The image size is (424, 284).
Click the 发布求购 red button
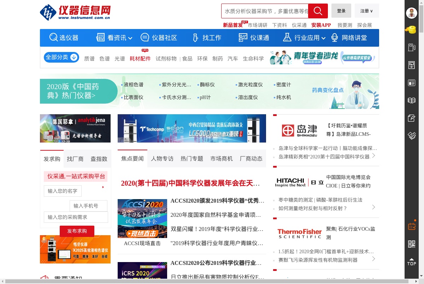pos(77,231)
